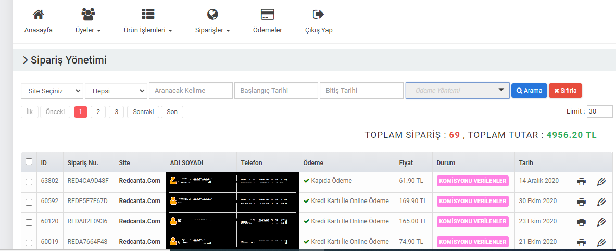Image resolution: width=616 pixels, height=251 pixels.
Task: Click KOMİSYONU VERİLENLER badge for order 60120
Action: [x=473, y=221]
